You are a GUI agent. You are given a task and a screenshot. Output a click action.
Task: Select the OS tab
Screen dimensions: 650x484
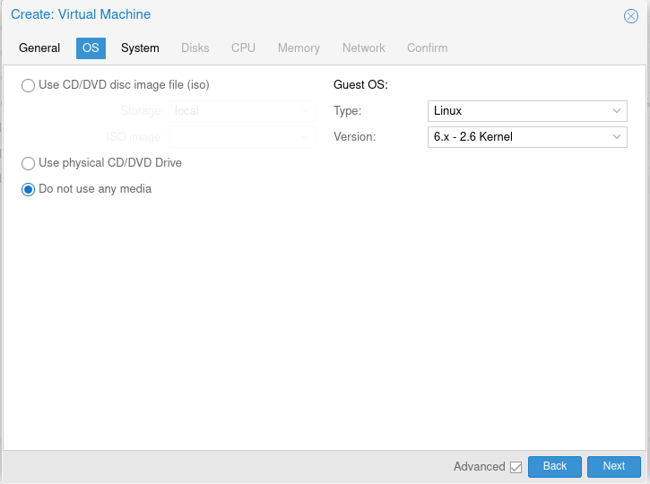pyautogui.click(x=91, y=48)
